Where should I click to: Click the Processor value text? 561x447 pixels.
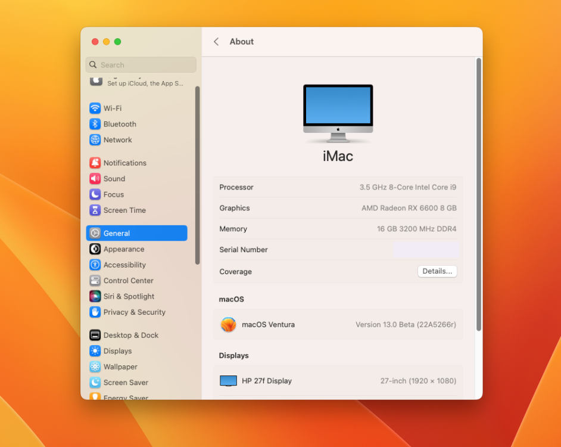408,187
